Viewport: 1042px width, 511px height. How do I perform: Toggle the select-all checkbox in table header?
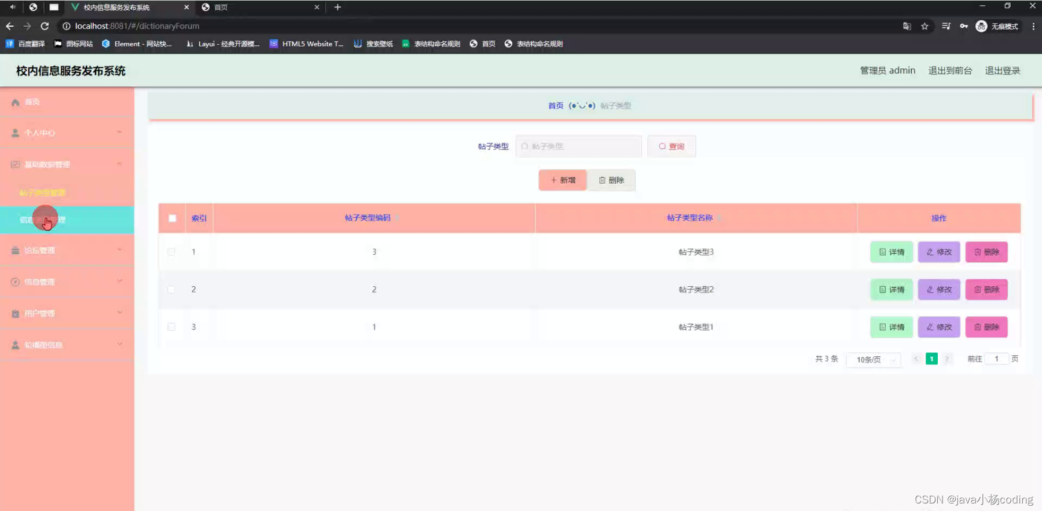(173, 218)
